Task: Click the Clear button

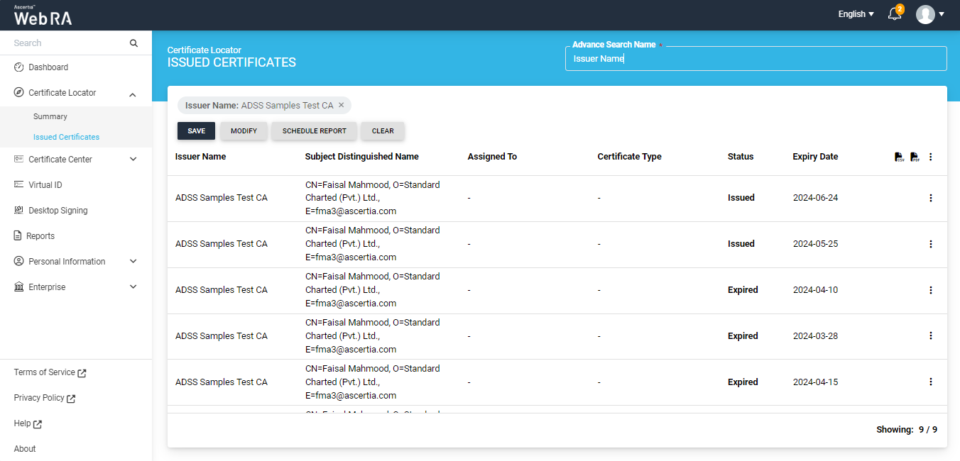Action: (383, 130)
